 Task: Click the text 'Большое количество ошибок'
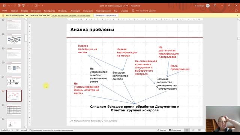point(120,76)
